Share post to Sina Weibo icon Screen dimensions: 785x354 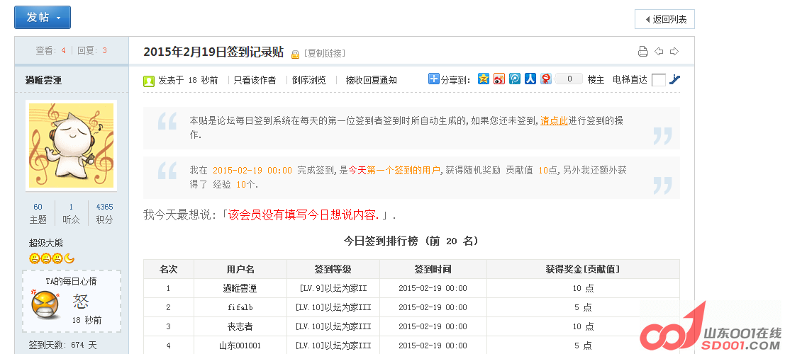click(499, 79)
